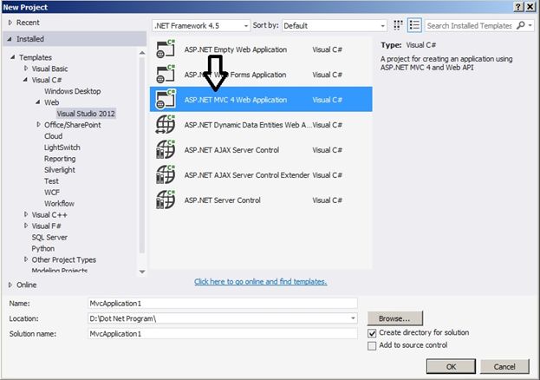Image resolution: width=540 pixels, height=380 pixels.
Task: Select the WCF template category
Action: click(52, 193)
